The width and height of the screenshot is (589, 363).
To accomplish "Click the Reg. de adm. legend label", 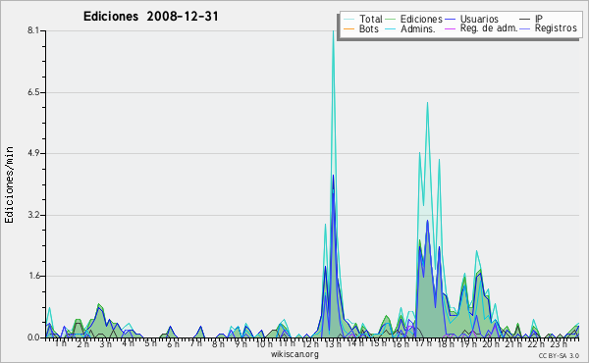I will tap(489, 28).
